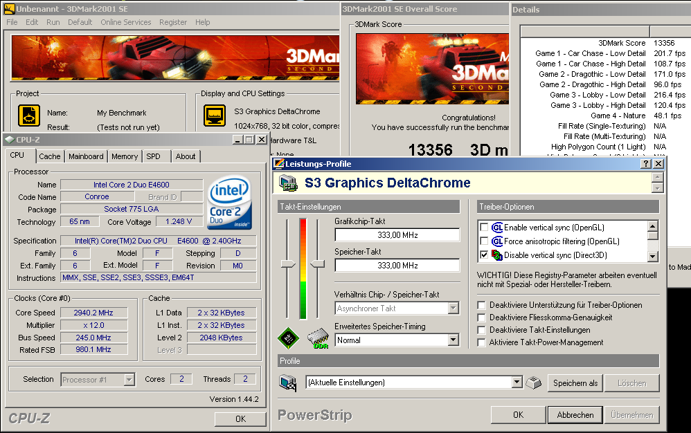Check Deaktiviere Fliesskomma-Genauigkeit
Screen dimensions: 691x433
point(482,317)
